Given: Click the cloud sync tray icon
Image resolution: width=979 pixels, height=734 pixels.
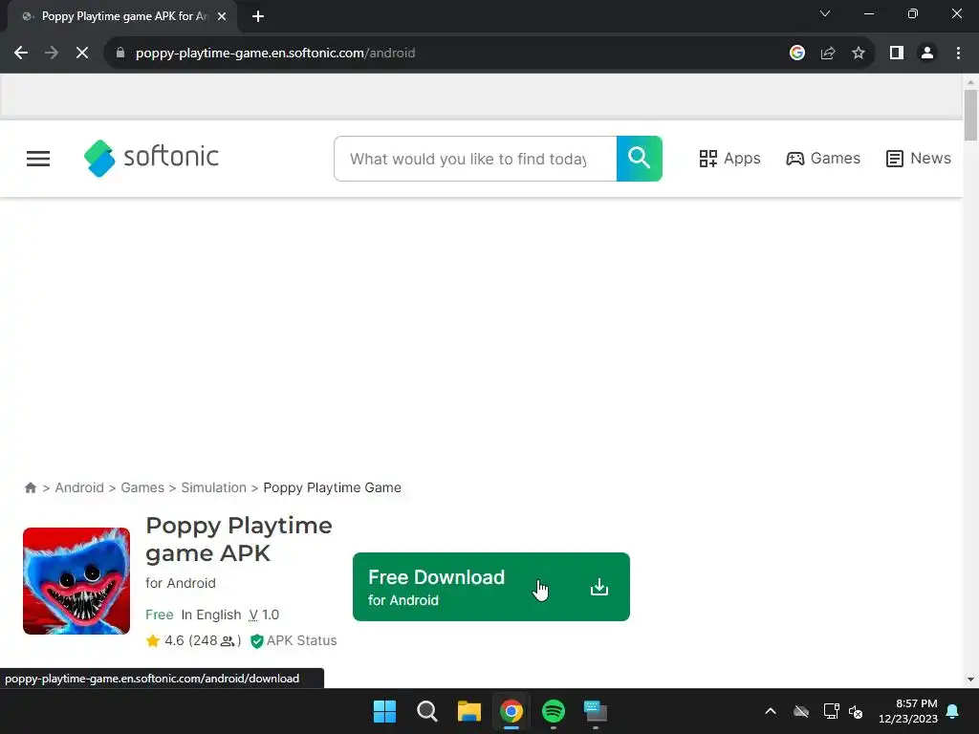Looking at the screenshot, I should point(801,711).
